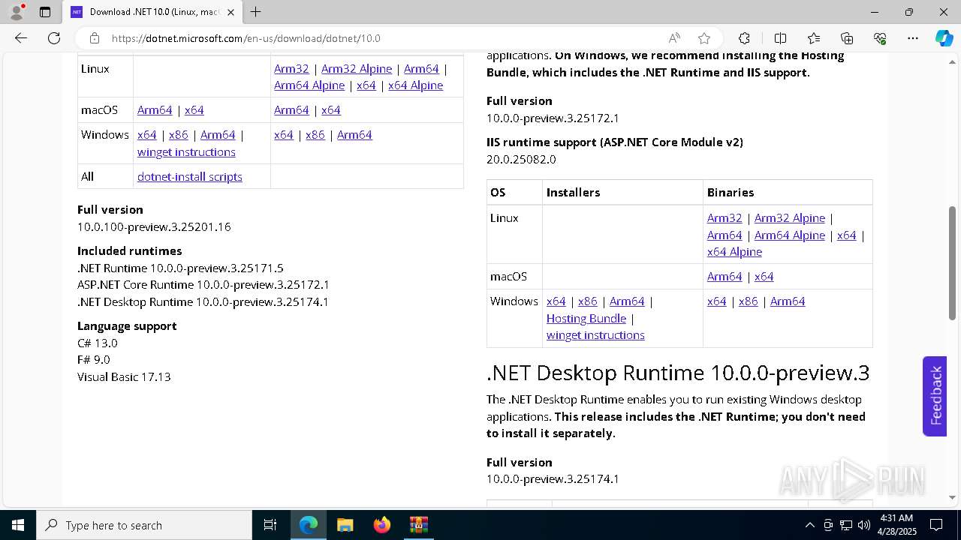Download macOS Arm64 binary in right table
The height and width of the screenshot is (540, 961).
coord(725,277)
